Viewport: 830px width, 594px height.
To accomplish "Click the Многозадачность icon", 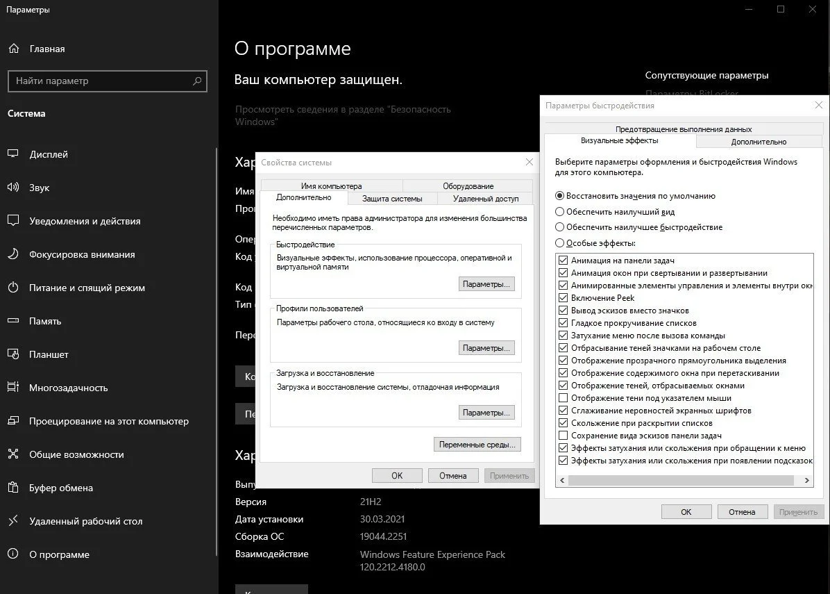I will point(13,388).
